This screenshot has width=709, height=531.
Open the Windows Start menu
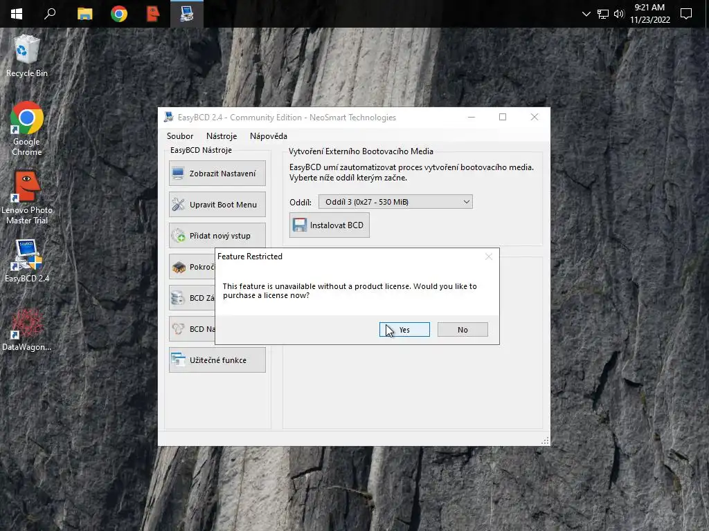[17, 14]
